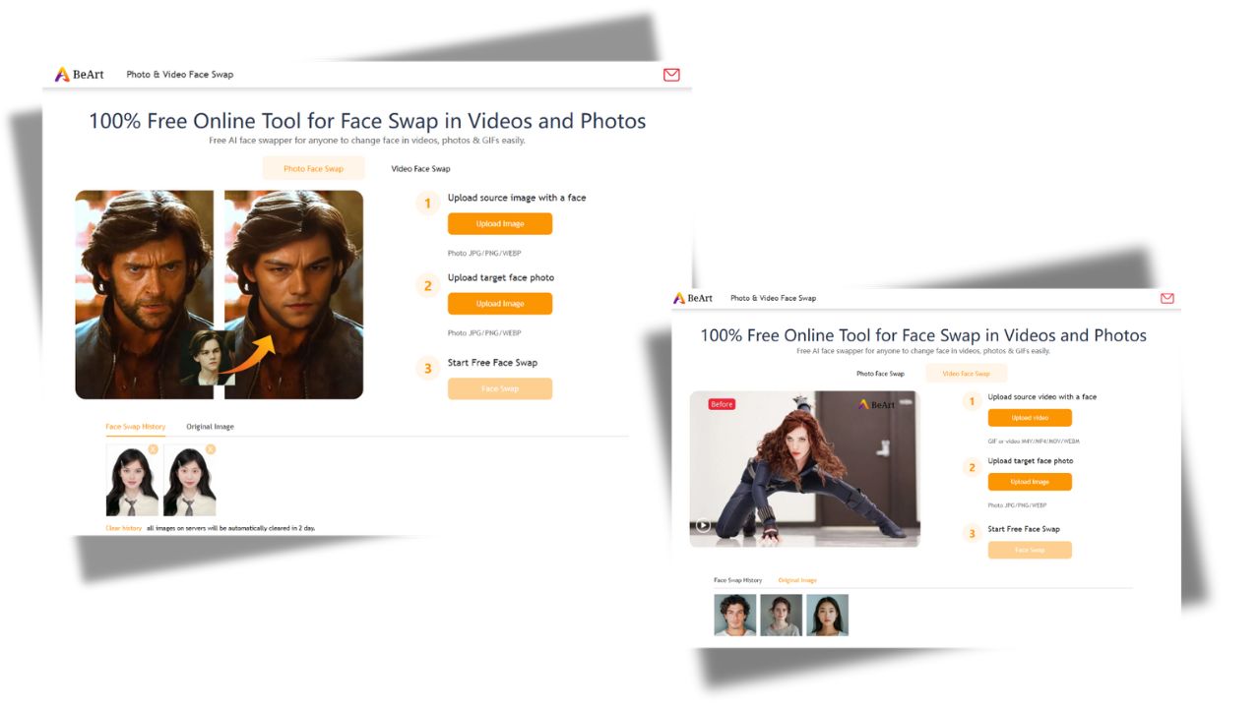
Task: Remove second history image with its X icon
Action: click(x=210, y=449)
